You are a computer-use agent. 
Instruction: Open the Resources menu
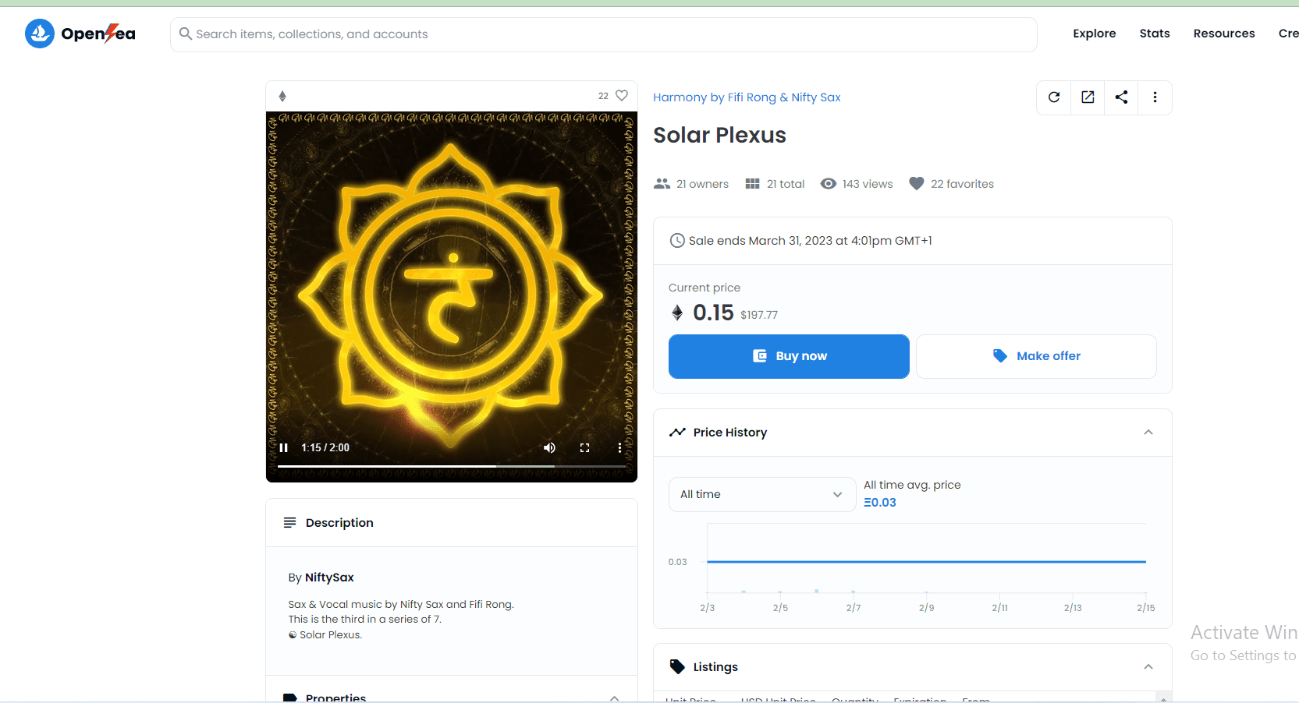pyautogui.click(x=1223, y=34)
